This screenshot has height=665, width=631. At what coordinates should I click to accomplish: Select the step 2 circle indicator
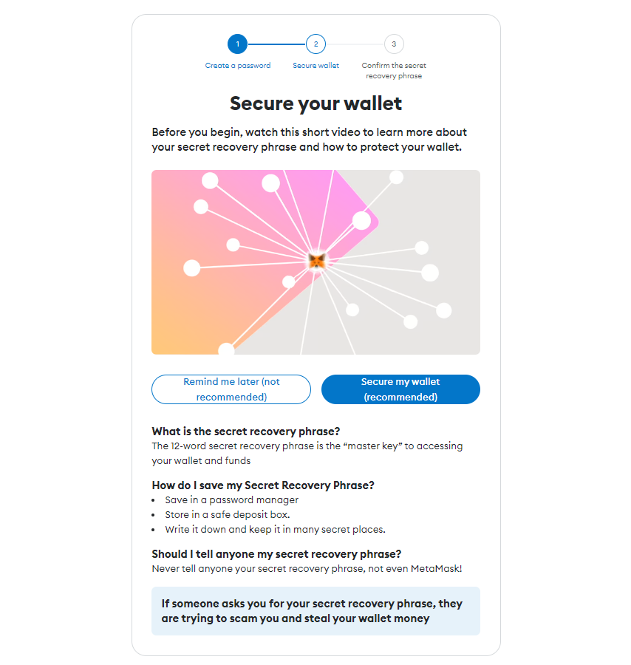tap(315, 44)
